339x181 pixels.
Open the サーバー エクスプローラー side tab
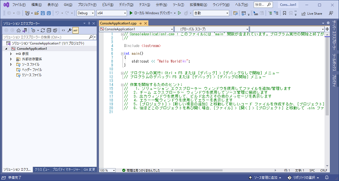pos(334,36)
